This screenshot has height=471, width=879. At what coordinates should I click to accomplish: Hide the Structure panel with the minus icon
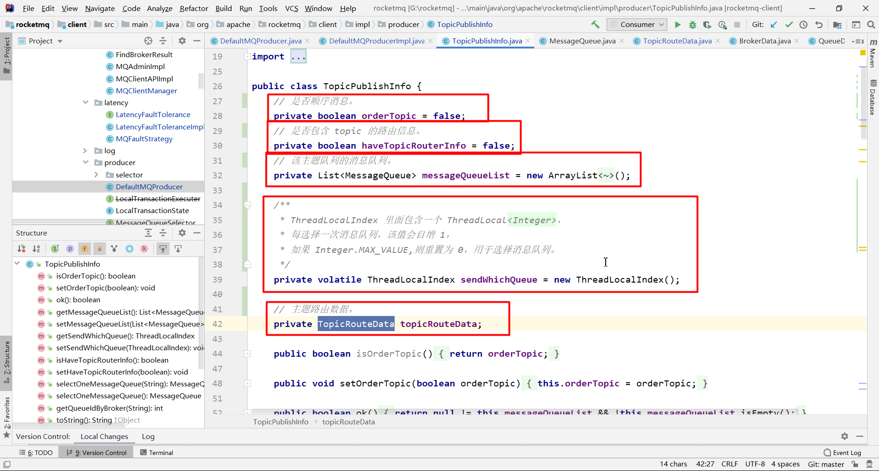click(x=197, y=233)
